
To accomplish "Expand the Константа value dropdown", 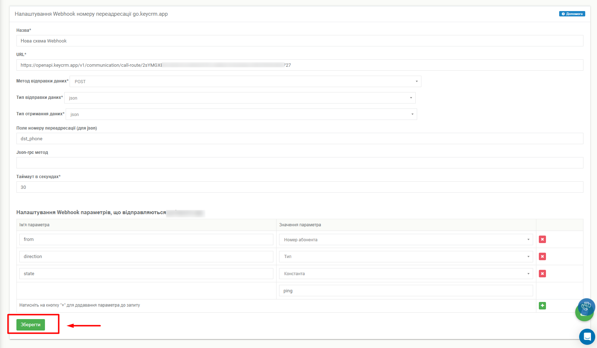I will click(x=406, y=274).
